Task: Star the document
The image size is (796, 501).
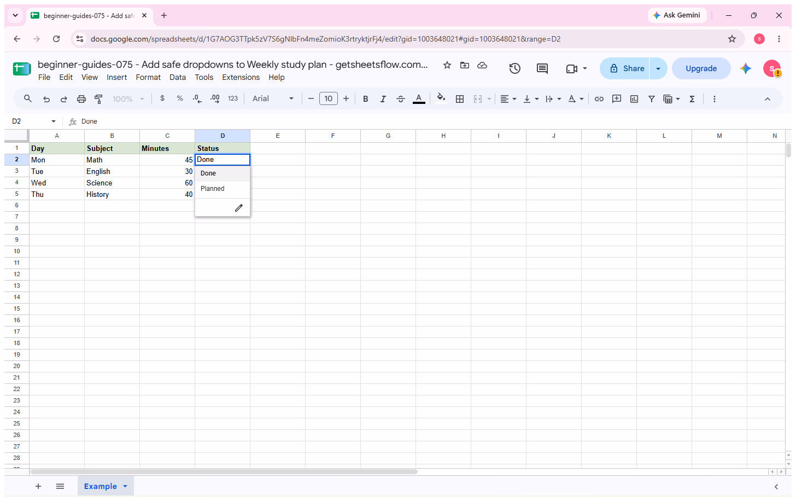Action: 447,65
